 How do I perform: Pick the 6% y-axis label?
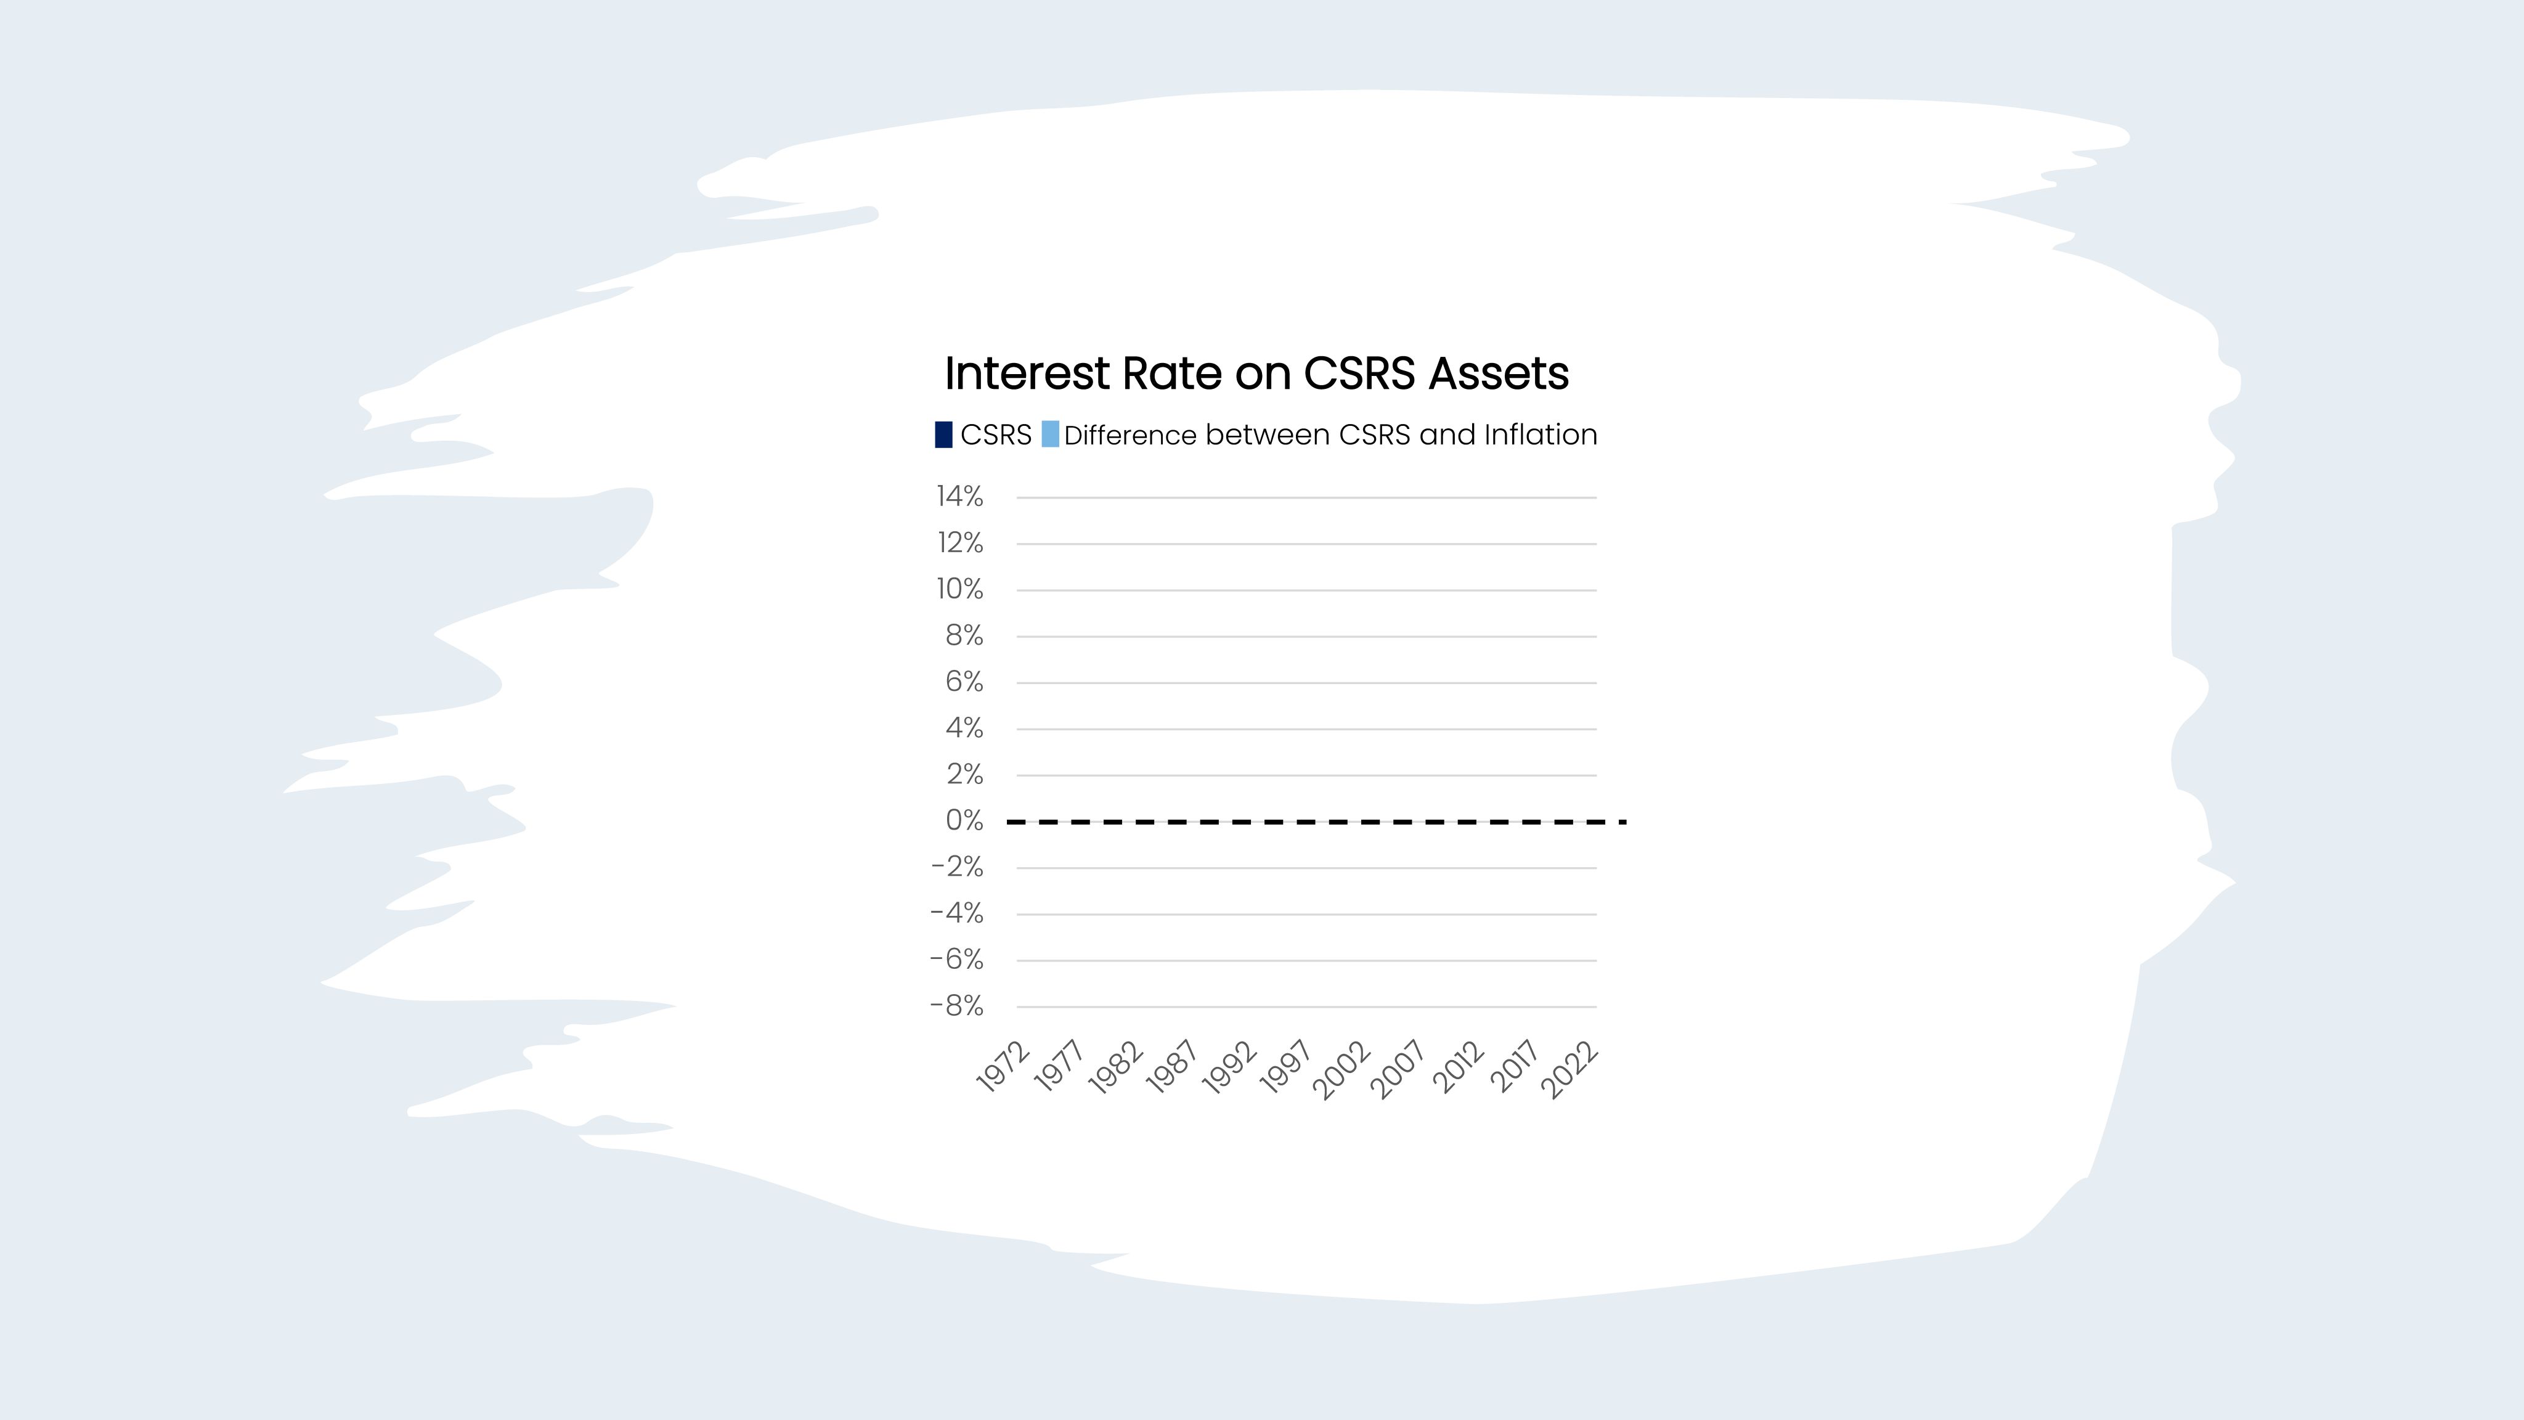tap(963, 682)
